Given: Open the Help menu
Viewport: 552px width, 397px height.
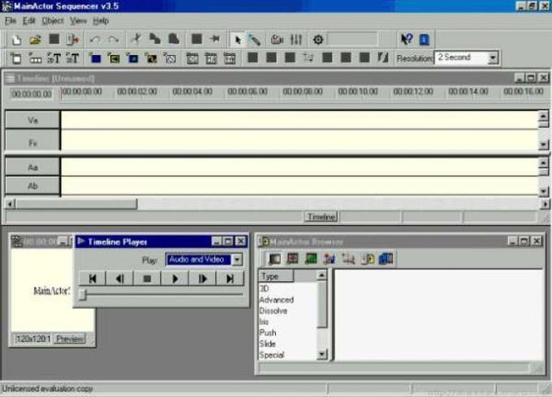Looking at the screenshot, I should (101, 21).
